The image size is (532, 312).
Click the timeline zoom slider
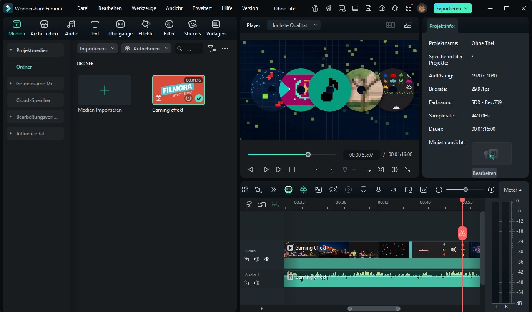465,190
